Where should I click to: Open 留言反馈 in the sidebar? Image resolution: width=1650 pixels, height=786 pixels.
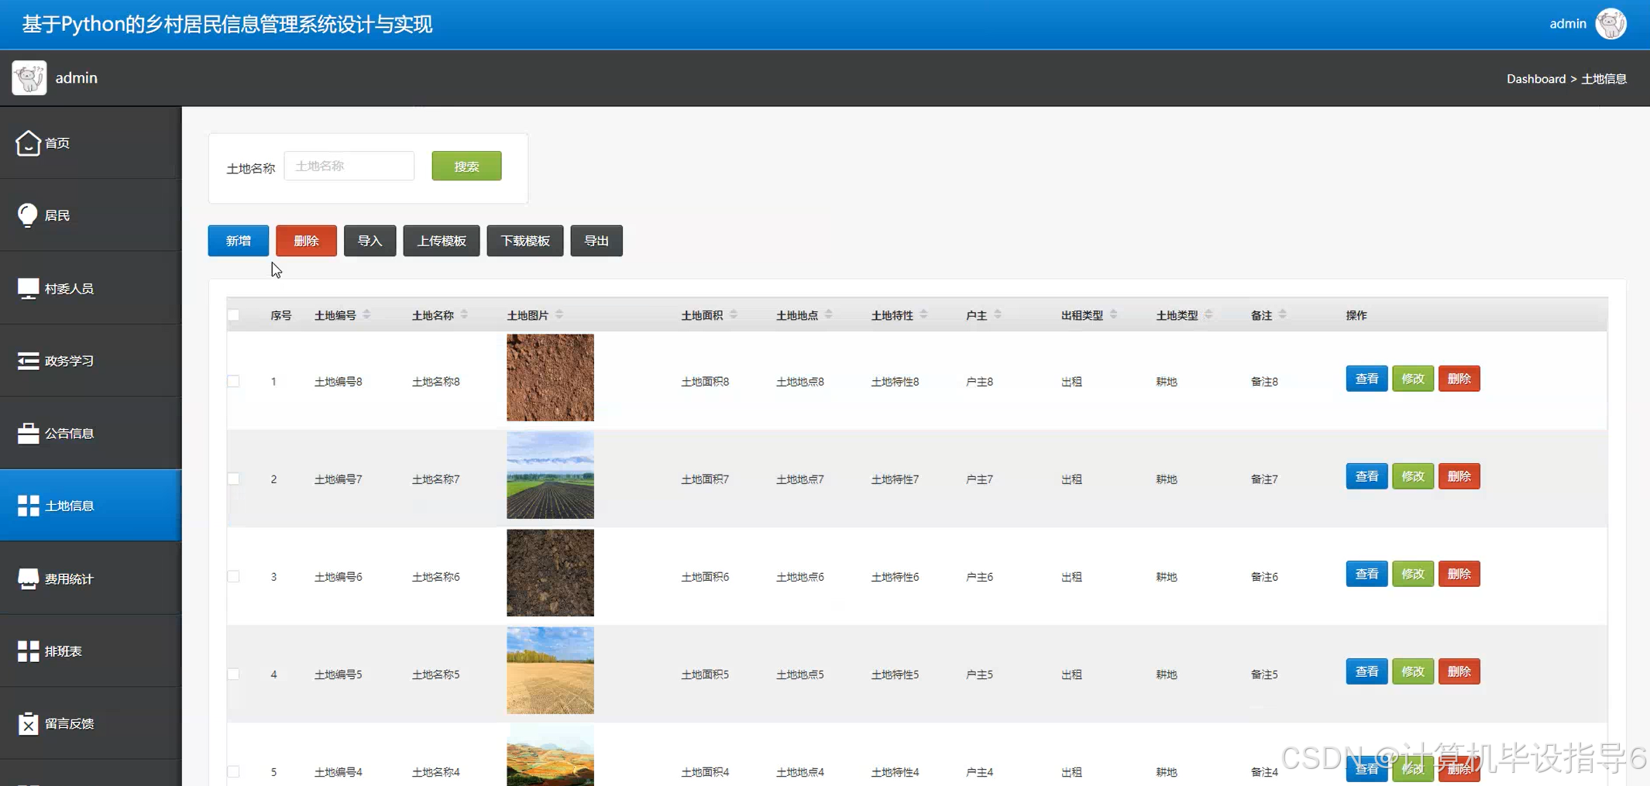click(x=91, y=723)
